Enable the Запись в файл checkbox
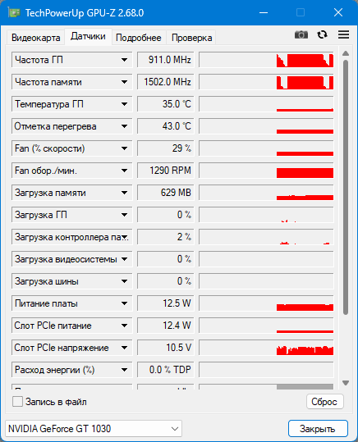The width and height of the screenshot is (358, 442). [17, 402]
